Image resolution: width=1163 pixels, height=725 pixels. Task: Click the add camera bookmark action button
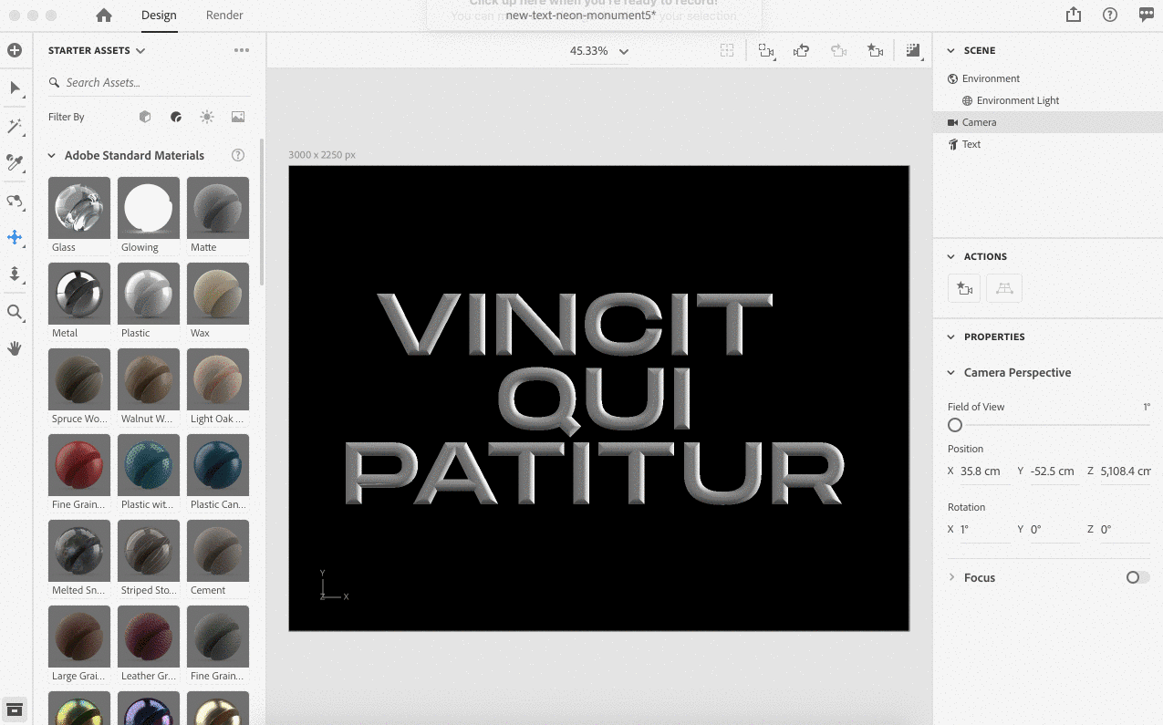(x=965, y=289)
